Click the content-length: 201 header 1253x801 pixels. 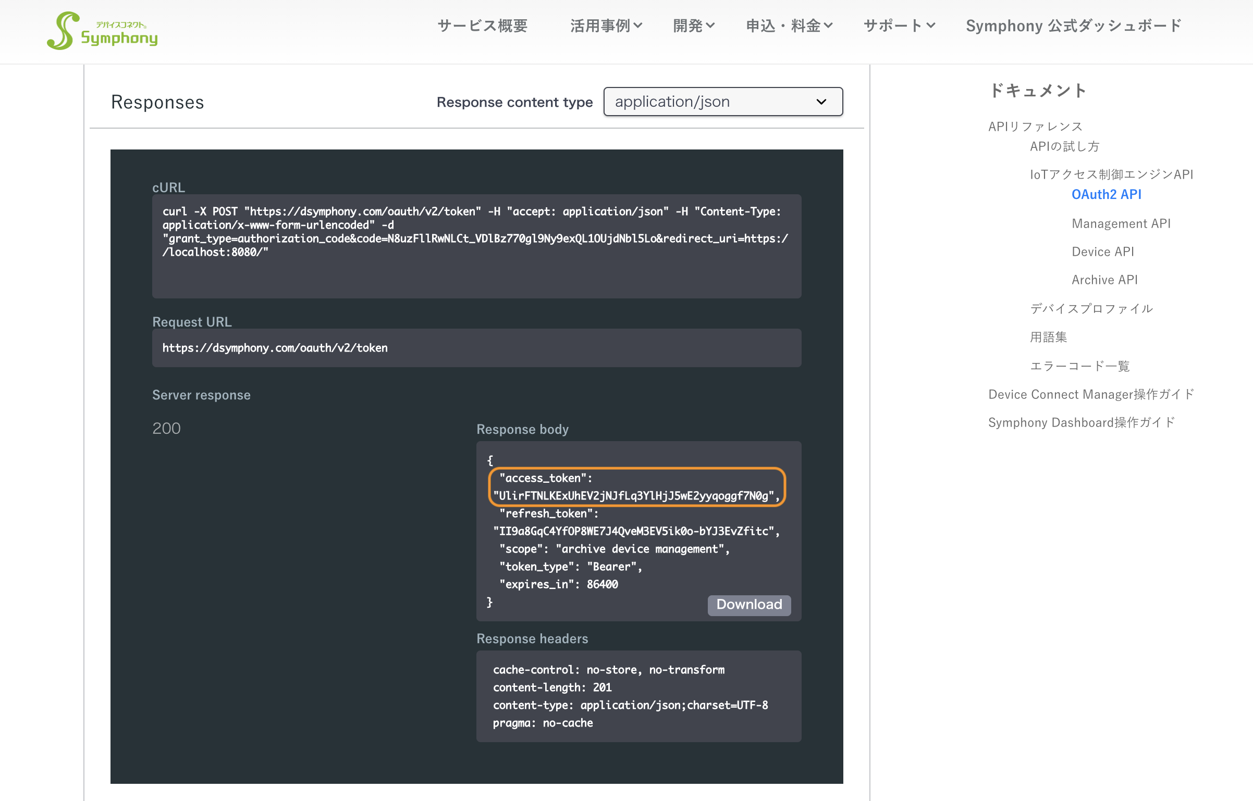pyautogui.click(x=552, y=687)
